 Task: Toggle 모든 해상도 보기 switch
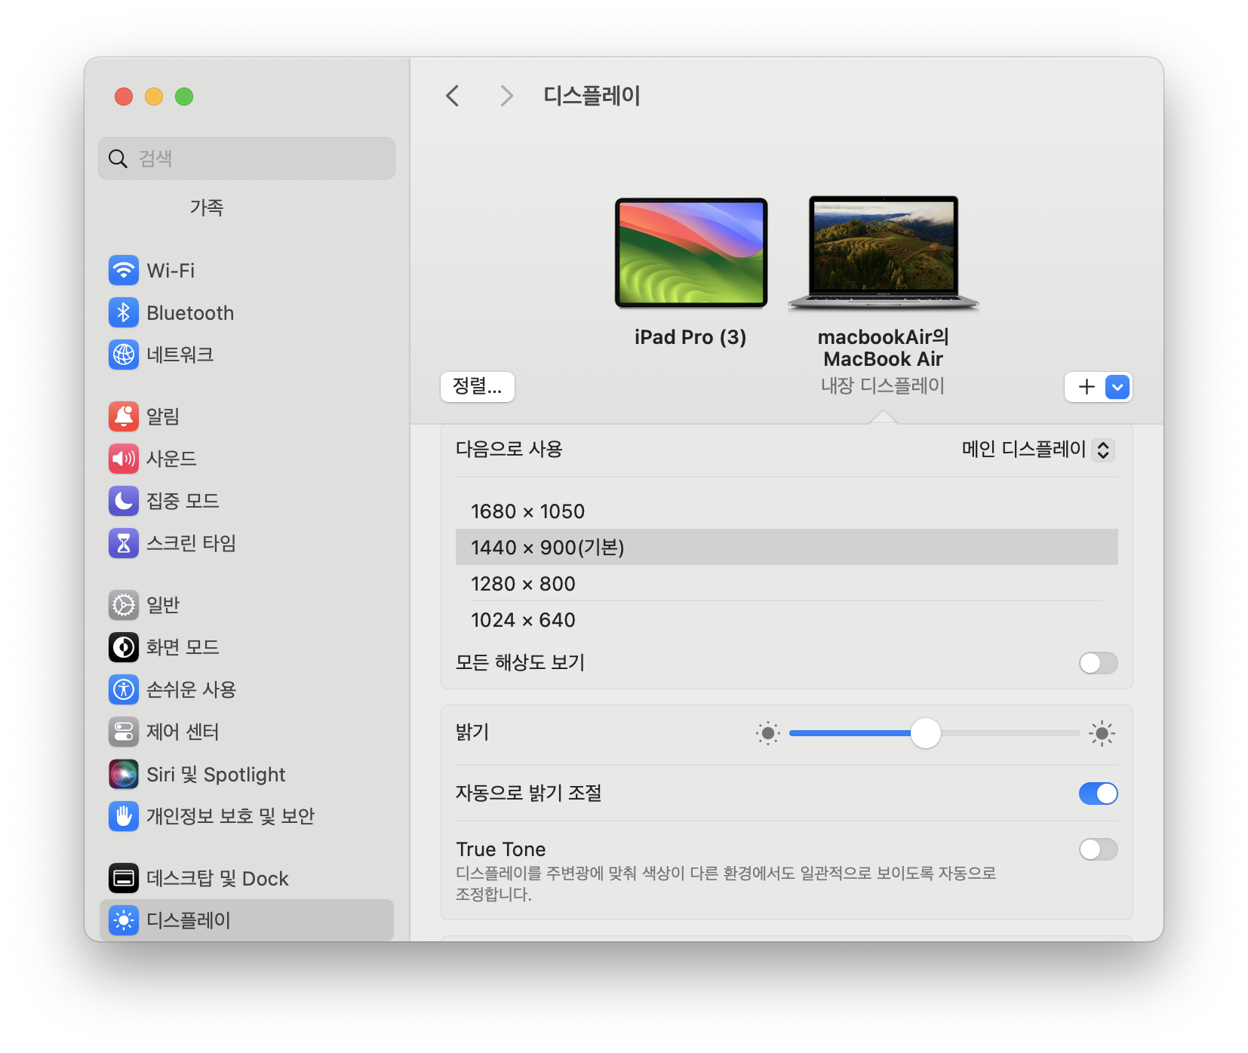point(1099,663)
